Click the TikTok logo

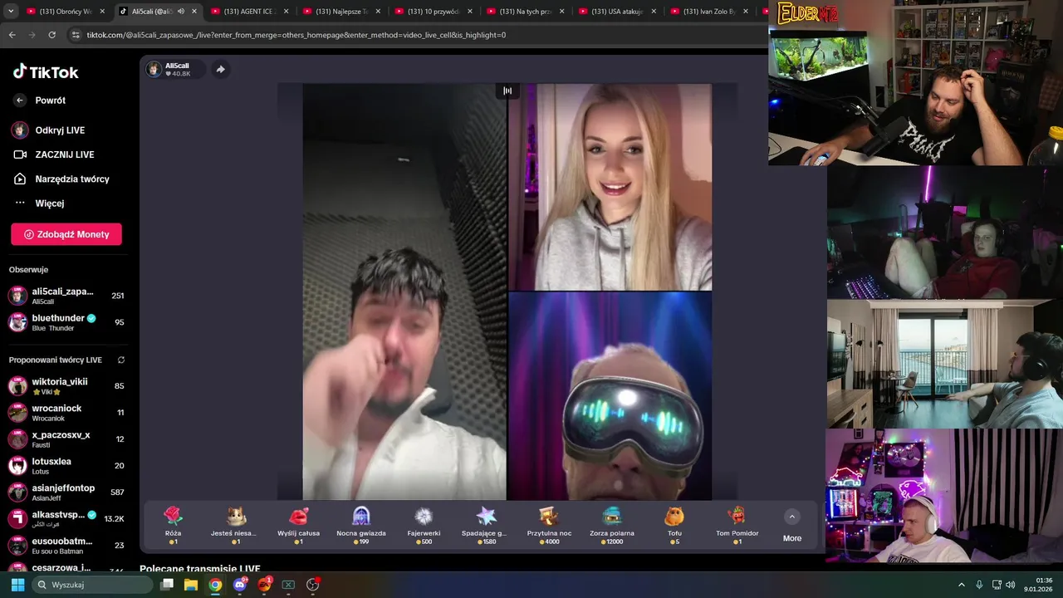tap(46, 71)
